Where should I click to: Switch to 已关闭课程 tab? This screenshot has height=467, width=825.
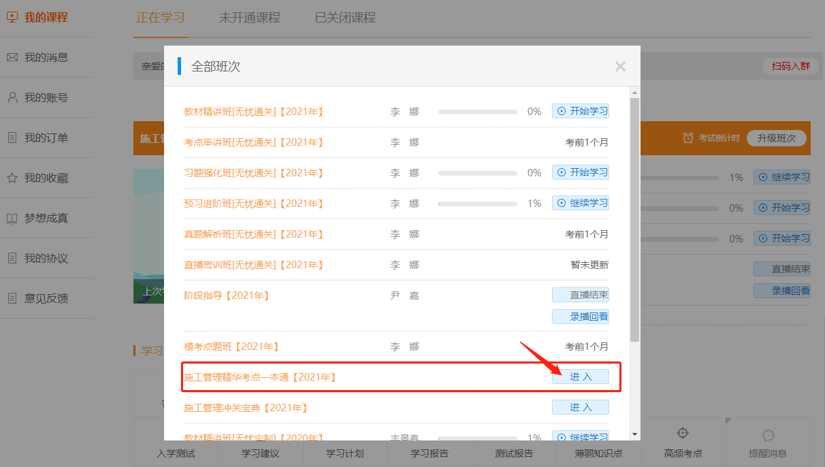click(345, 18)
